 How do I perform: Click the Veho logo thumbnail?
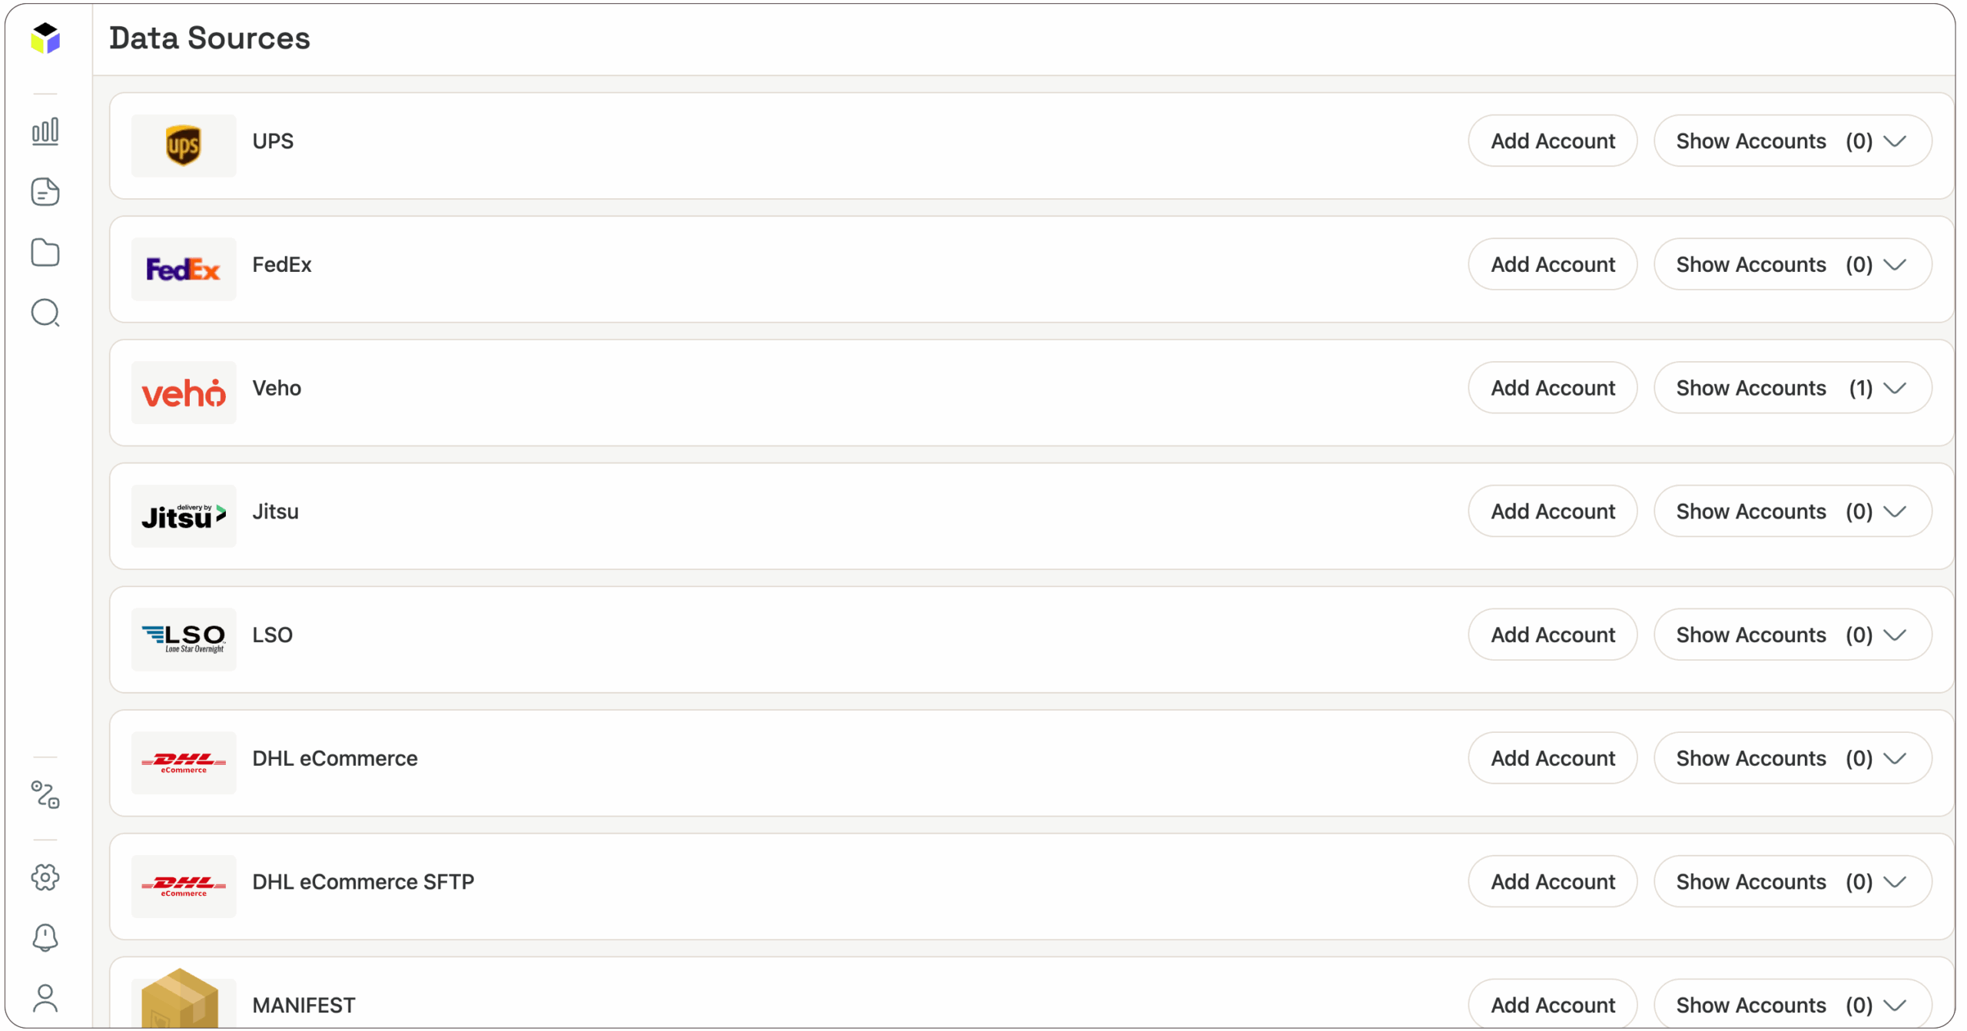click(184, 393)
